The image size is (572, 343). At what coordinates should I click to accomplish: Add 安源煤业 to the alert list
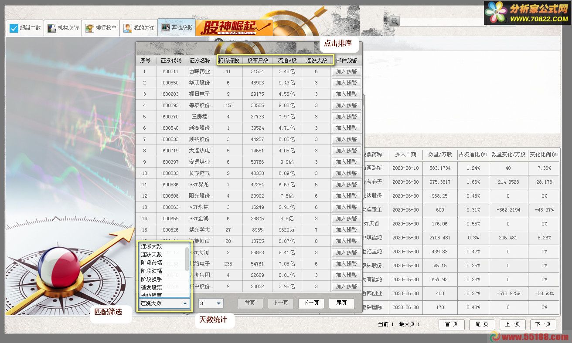pos(346,162)
